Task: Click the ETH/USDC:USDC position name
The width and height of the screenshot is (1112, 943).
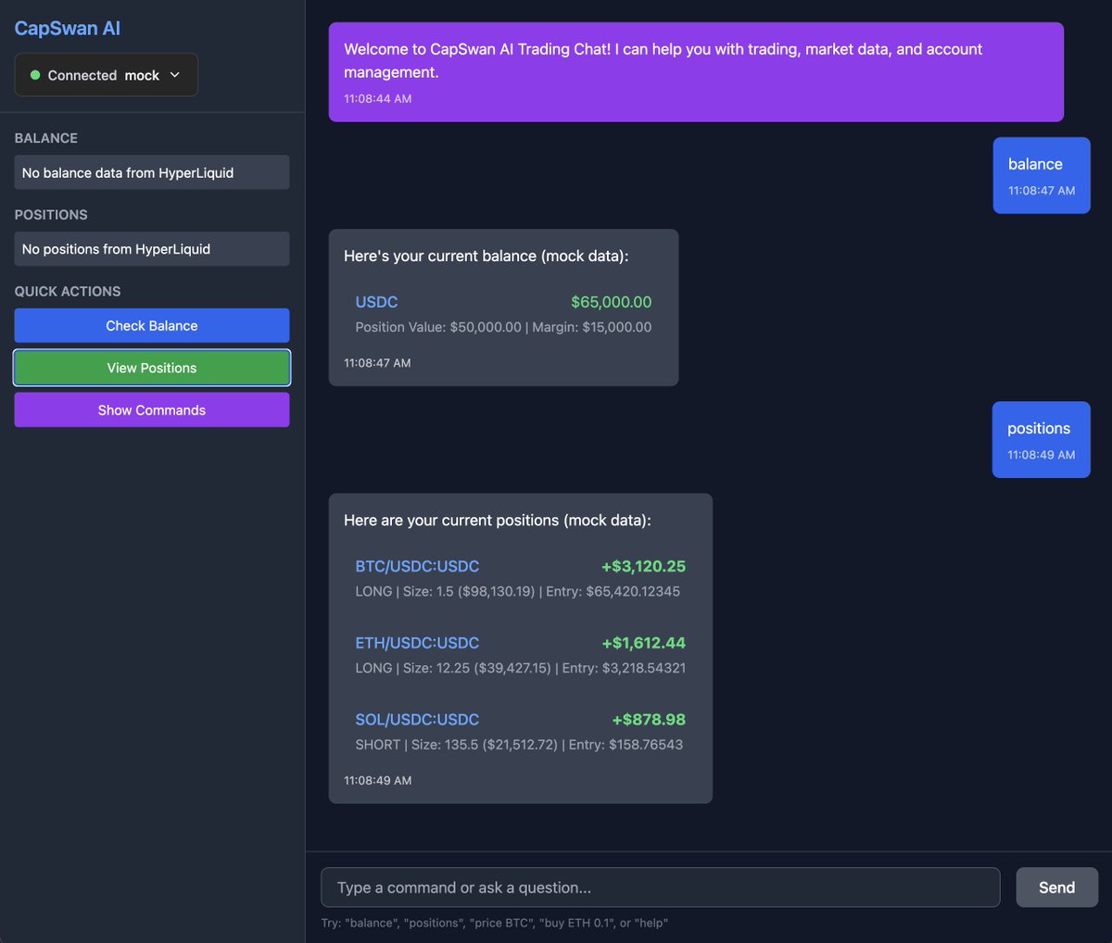Action: point(417,643)
